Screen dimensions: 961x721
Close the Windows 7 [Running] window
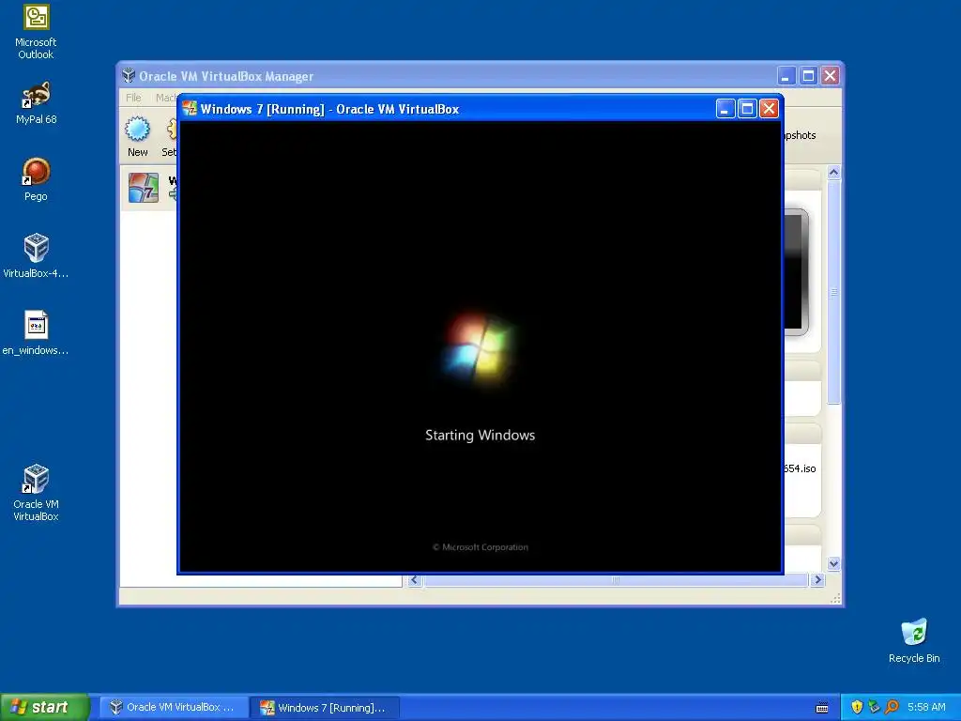769,109
